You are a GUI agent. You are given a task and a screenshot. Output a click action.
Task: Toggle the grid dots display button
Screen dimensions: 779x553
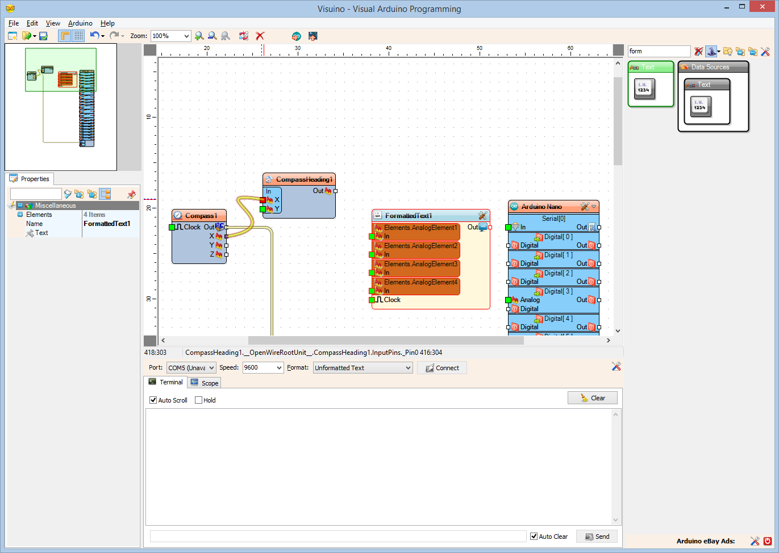[x=78, y=36]
